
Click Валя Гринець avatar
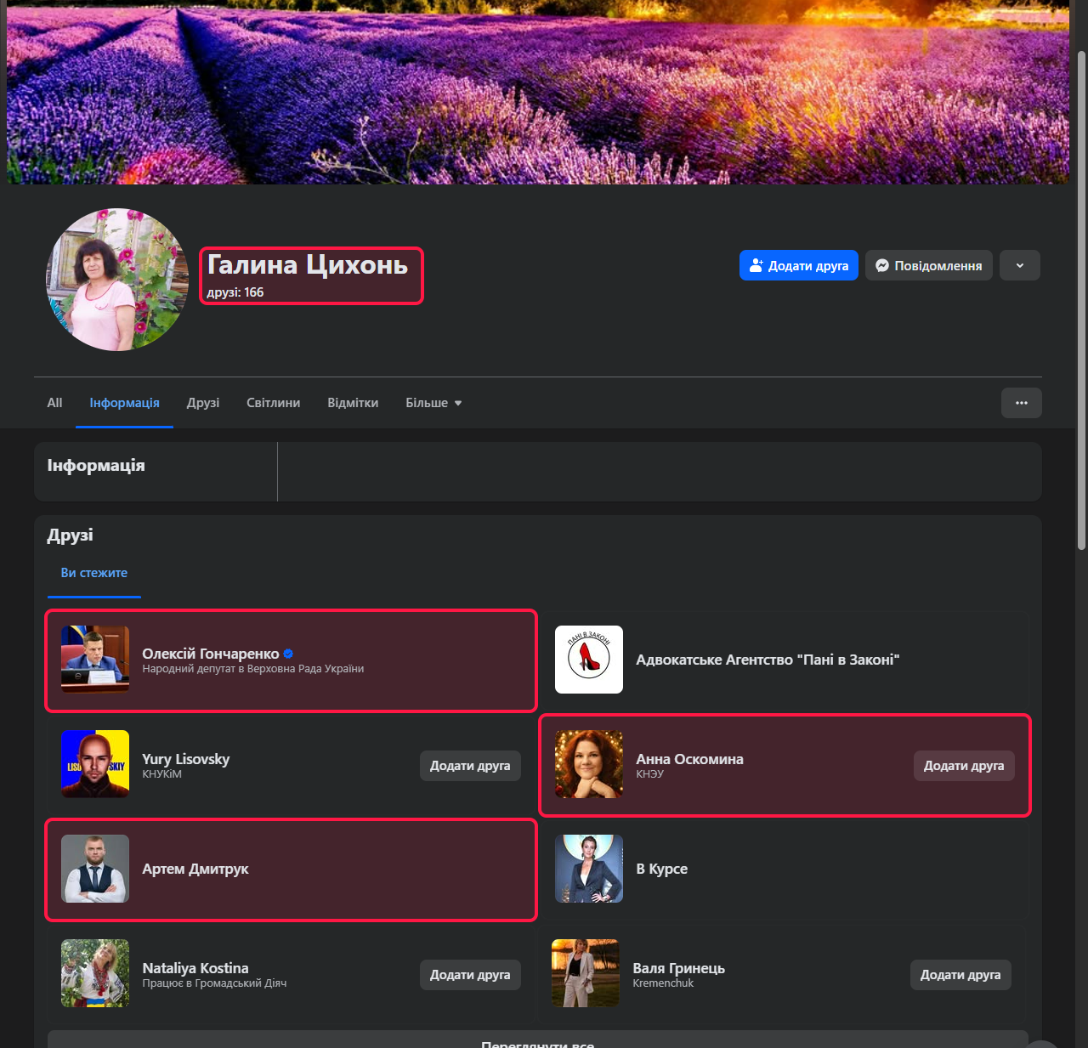[586, 973]
